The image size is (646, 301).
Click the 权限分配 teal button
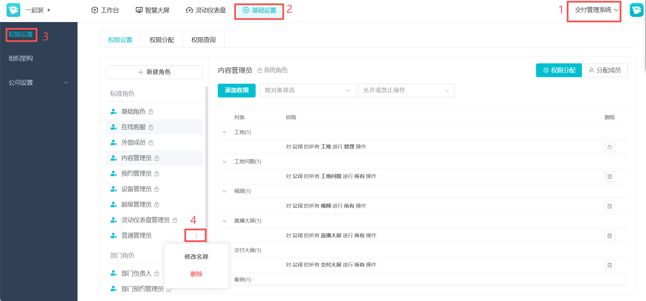pos(559,70)
